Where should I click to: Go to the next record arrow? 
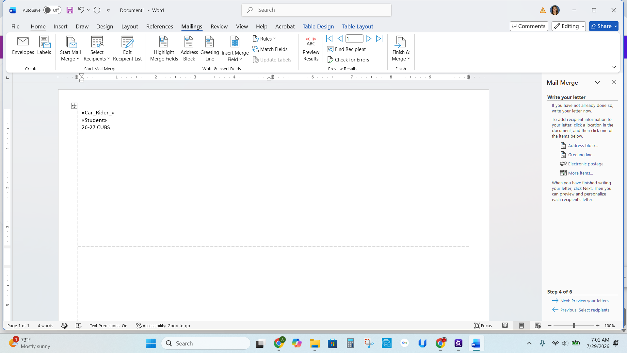(x=369, y=39)
